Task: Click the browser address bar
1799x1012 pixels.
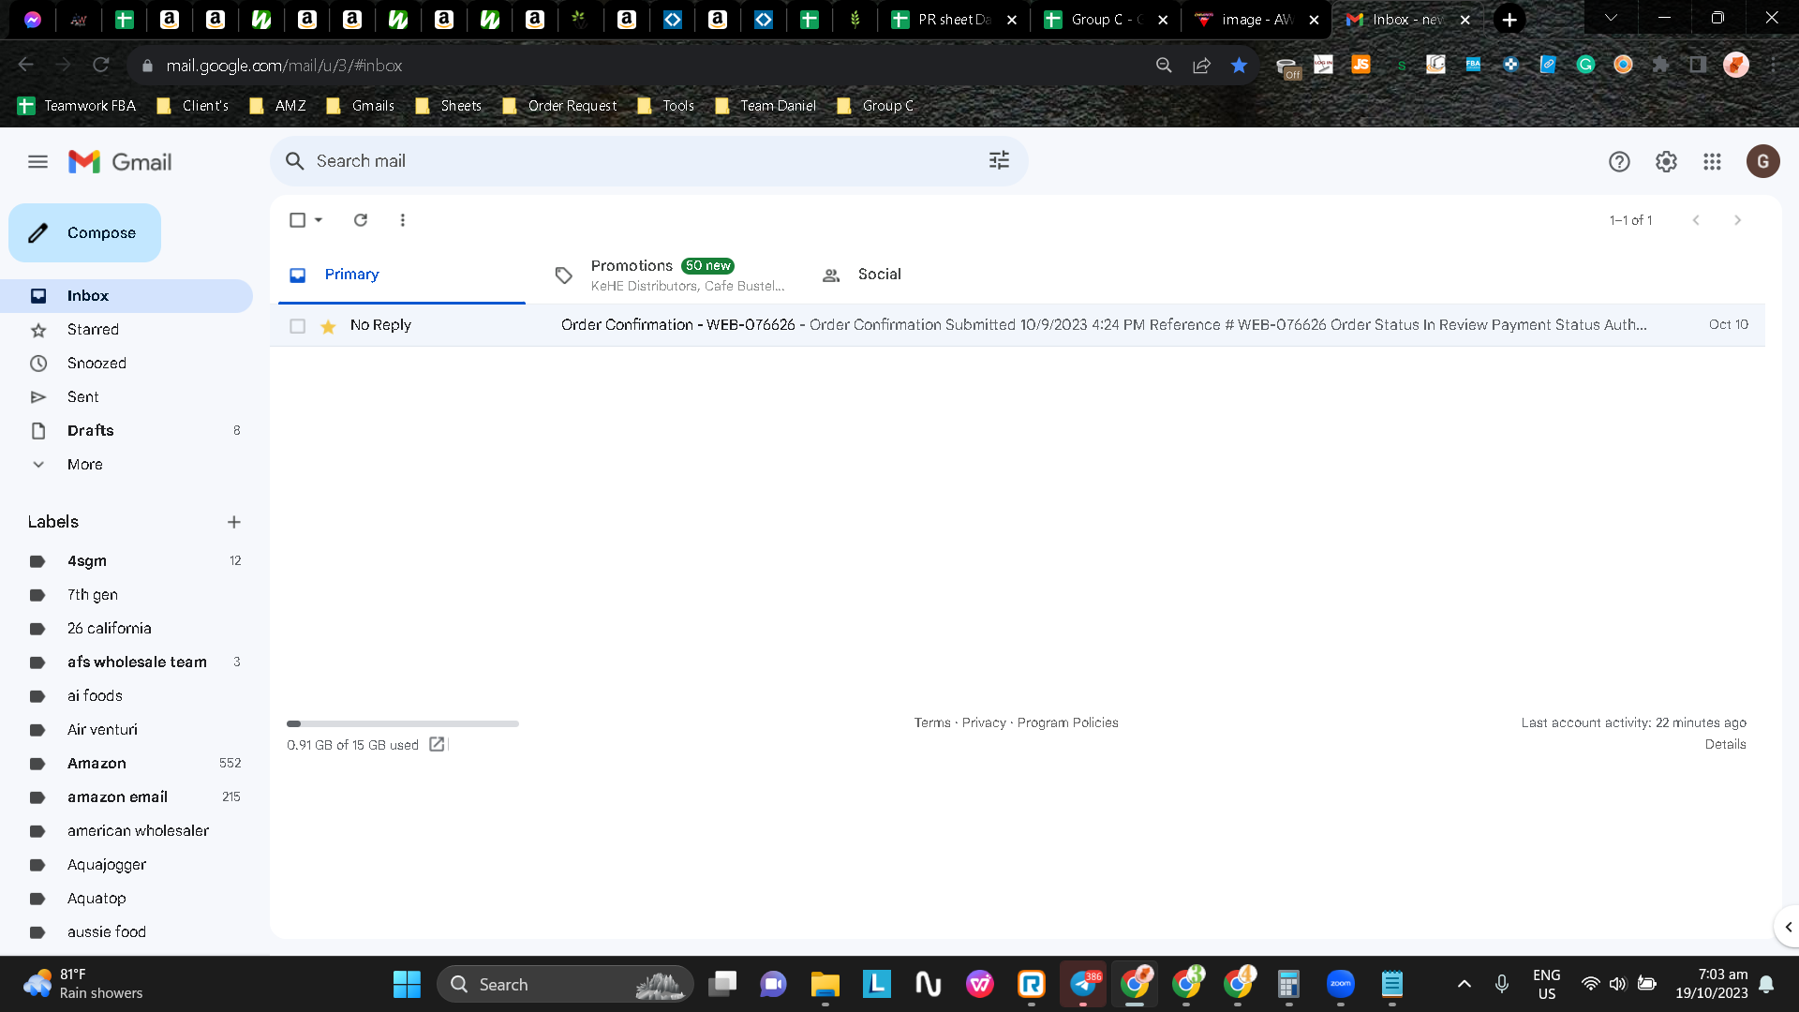Action: (647, 66)
